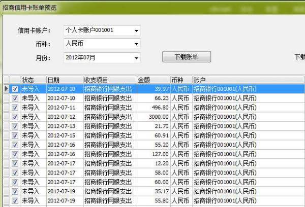305x207 pixels.
Task: Click the 12.20 amount cell
Action: click(x=154, y=163)
